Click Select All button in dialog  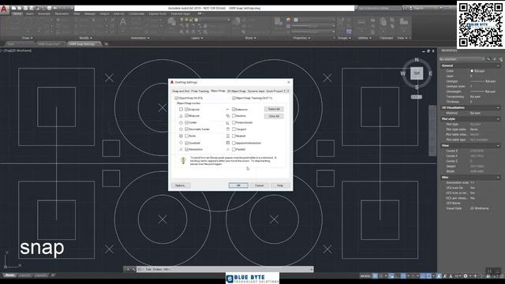[x=274, y=109]
